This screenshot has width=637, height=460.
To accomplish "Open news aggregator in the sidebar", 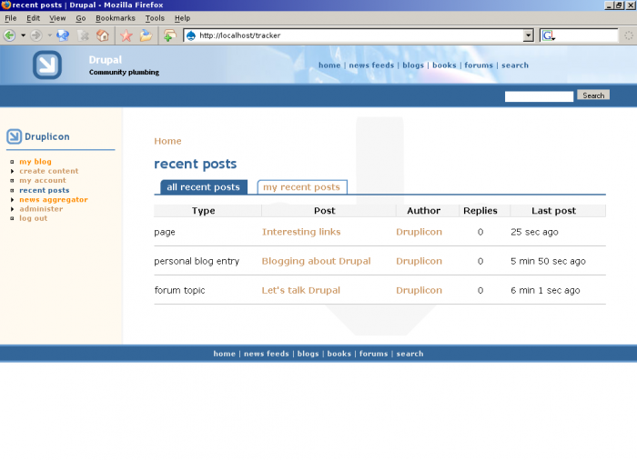I will [x=54, y=199].
